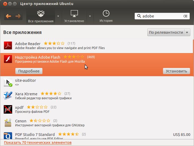Viewport: 194px width, 146px height.
Task: Click Инструмент векторной графики для GNUstep text
Action: coord(50,125)
